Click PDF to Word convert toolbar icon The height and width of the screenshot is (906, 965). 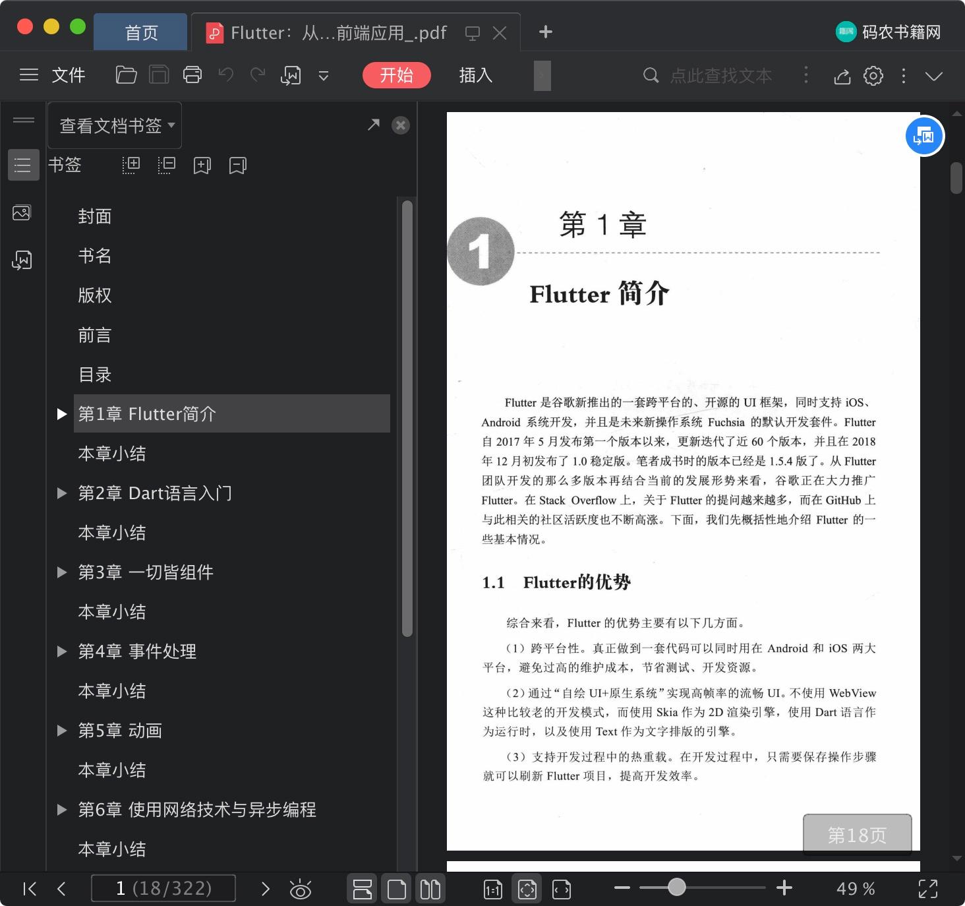(x=291, y=76)
